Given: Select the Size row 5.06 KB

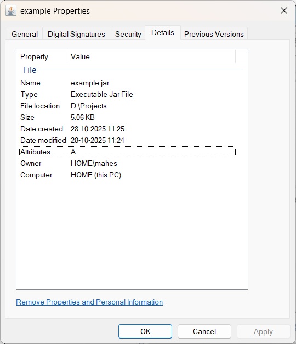Looking at the screenshot, I should point(127,117).
